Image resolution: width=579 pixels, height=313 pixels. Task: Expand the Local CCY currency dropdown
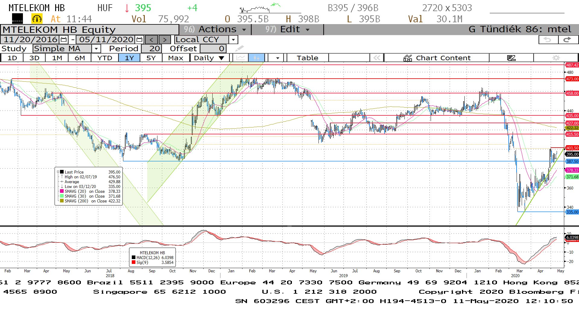(x=233, y=39)
